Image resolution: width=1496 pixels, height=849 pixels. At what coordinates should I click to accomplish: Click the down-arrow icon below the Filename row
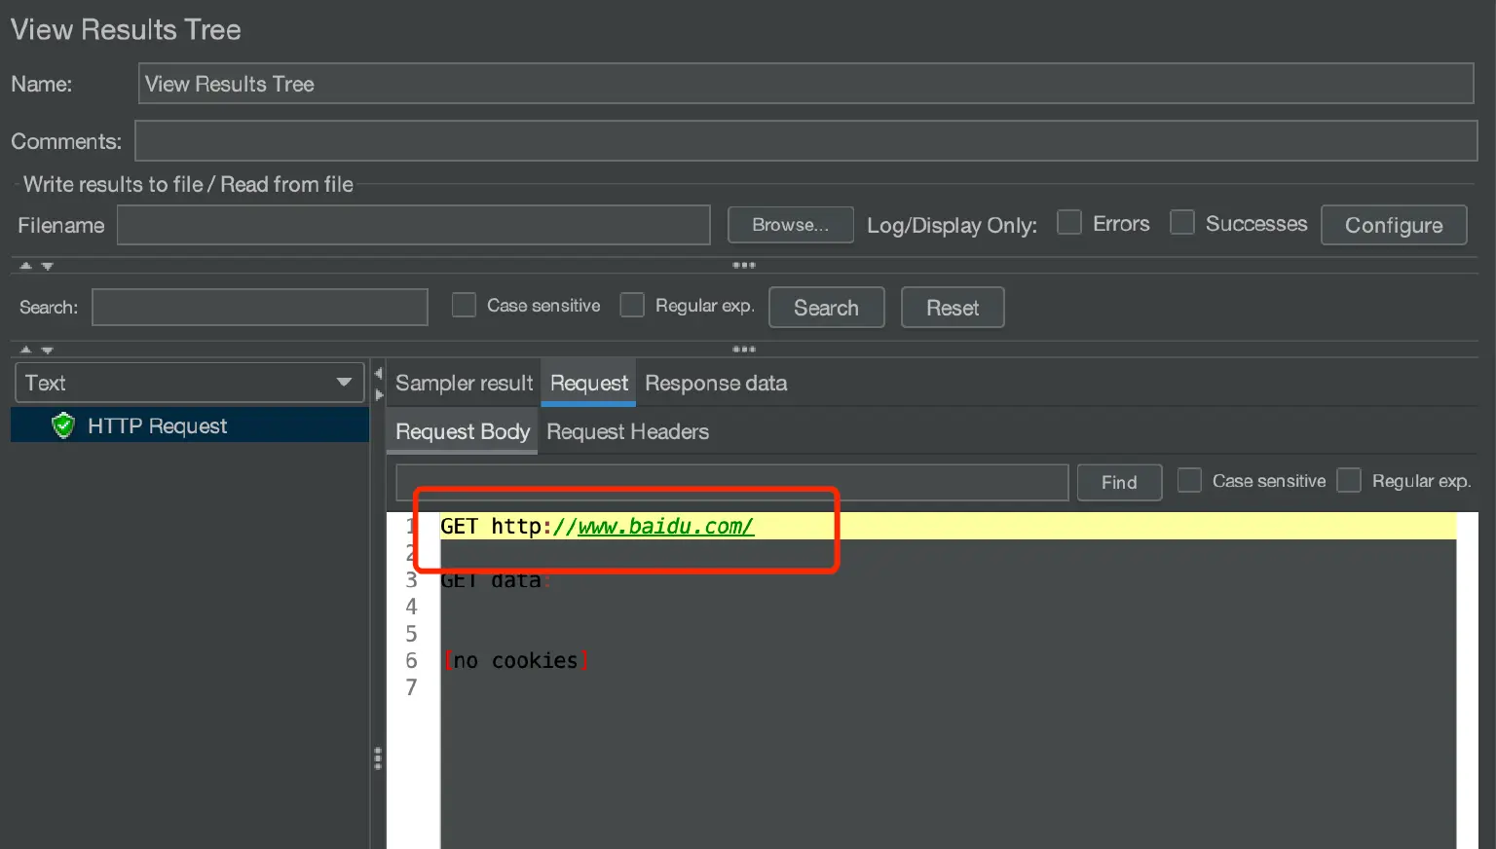pos(47,266)
